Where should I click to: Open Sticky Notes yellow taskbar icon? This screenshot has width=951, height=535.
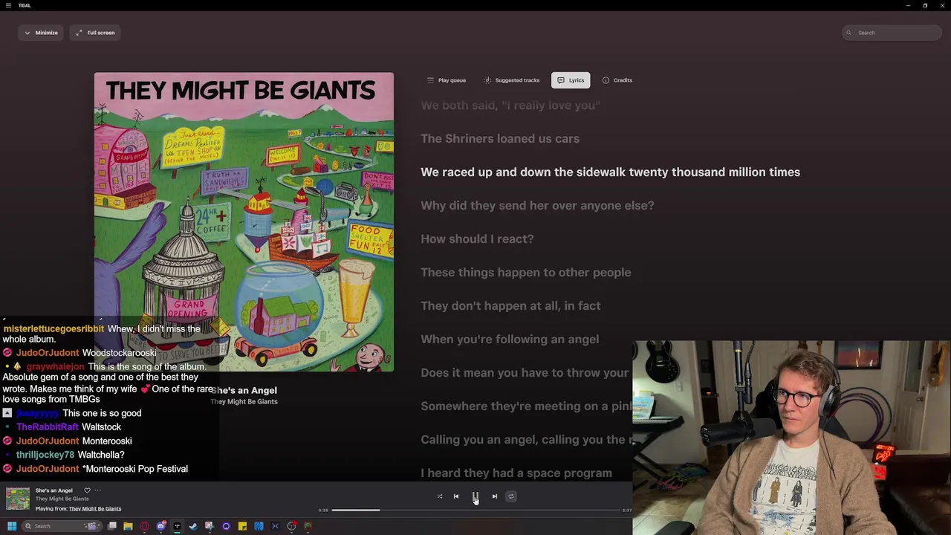point(242,526)
